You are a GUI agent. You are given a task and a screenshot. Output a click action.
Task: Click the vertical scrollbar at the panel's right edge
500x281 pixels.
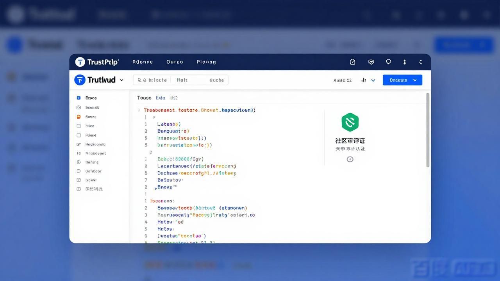(x=428, y=130)
